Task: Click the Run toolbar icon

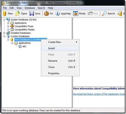Action: click(x=90, y=14)
